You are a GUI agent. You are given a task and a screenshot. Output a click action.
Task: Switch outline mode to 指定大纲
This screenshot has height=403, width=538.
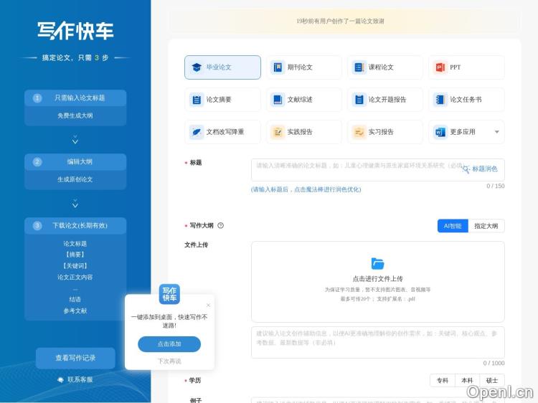486,226
